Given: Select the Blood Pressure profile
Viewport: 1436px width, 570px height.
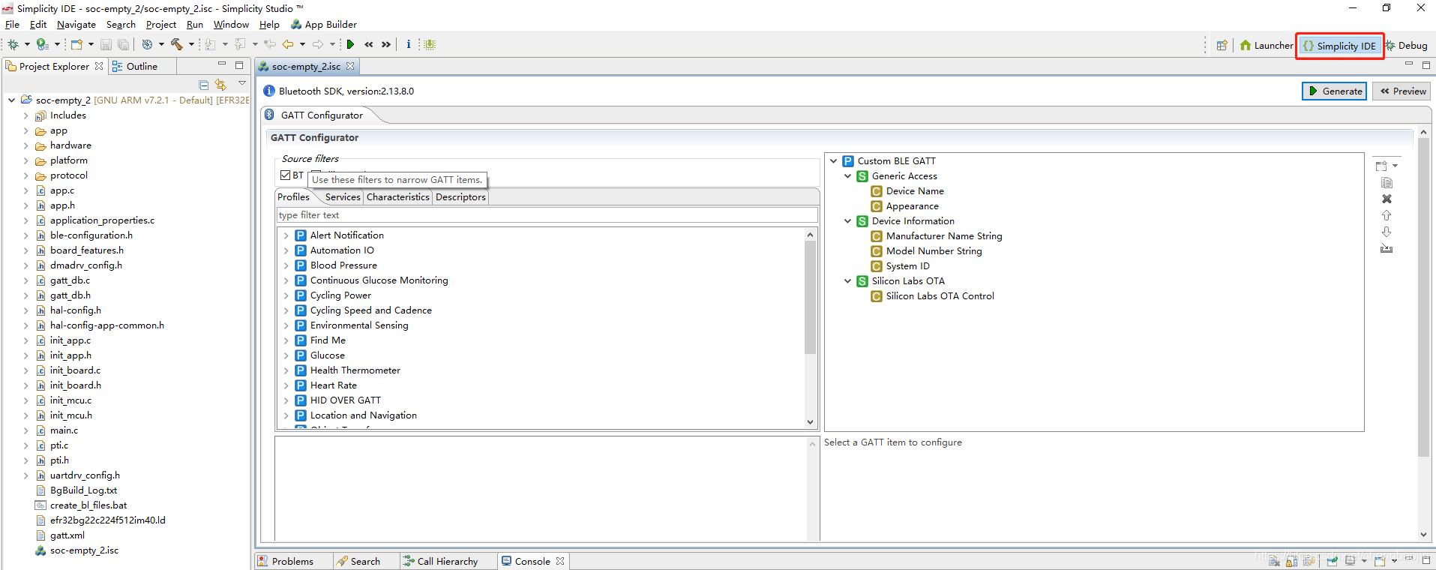Looking at the screenshot, I should (x=343, y=265).
